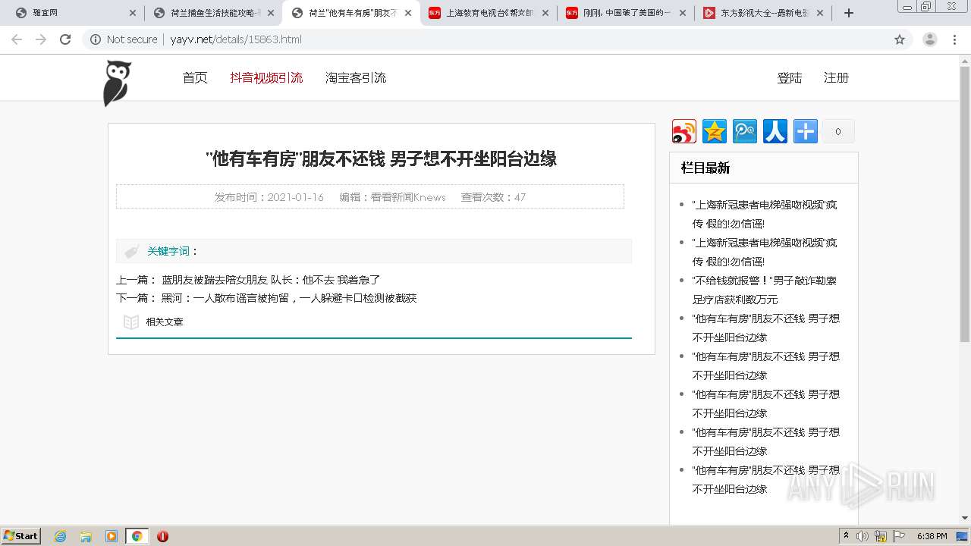This screenshot has width=971, height=546.
Task: Go back in browser history
Action: click(17, 39)
